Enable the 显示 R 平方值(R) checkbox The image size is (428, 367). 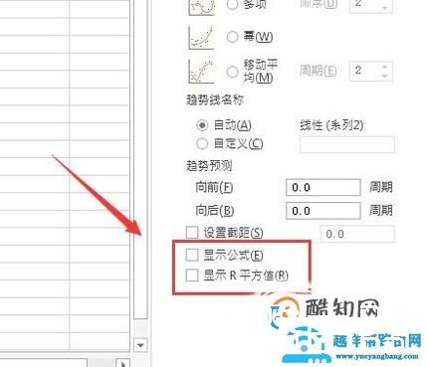[192, 275]
